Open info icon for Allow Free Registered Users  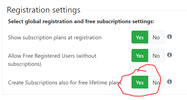click(169, 55)
